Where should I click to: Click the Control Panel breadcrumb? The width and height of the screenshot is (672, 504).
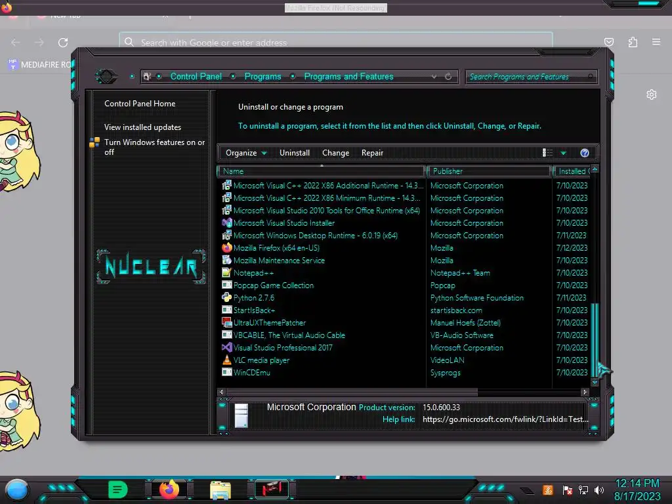[x=196, y=76]
